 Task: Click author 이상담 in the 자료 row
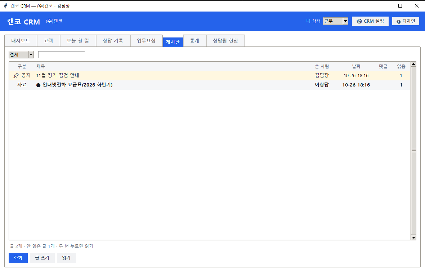322,85
